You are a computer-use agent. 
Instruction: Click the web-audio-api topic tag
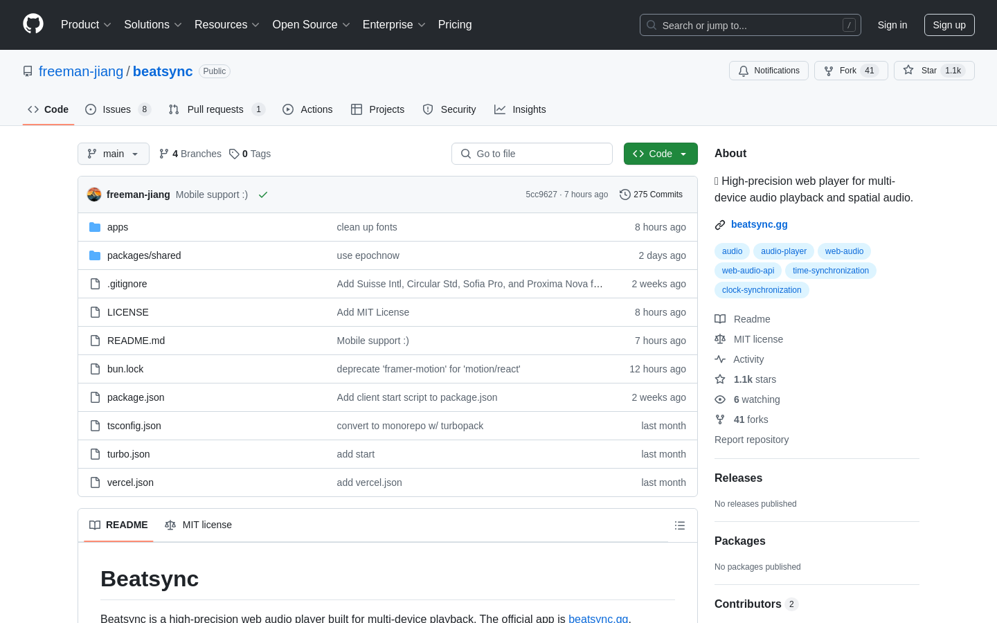[x=748, y=271]
